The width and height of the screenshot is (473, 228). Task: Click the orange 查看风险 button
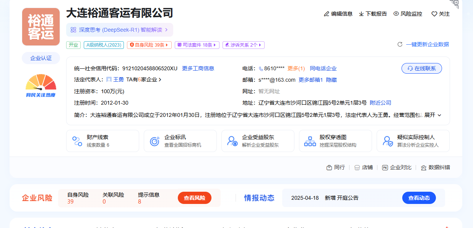pos(195,198)
